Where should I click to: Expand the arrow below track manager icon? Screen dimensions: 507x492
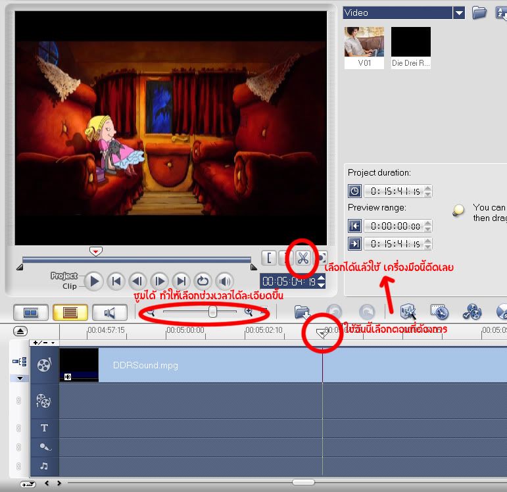point(20,378)
